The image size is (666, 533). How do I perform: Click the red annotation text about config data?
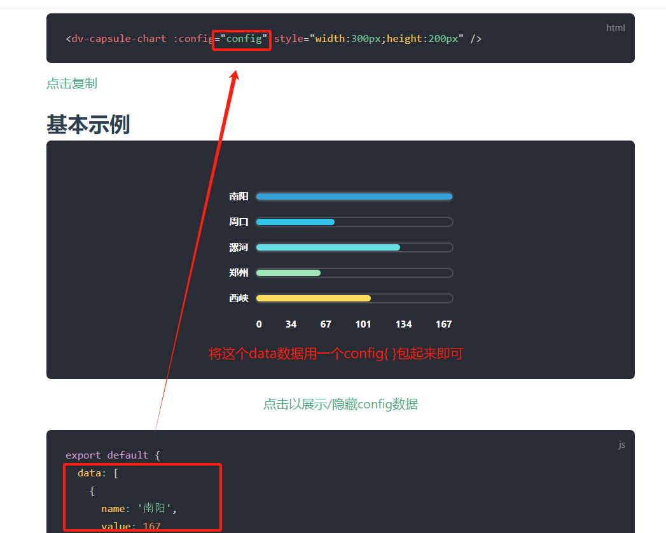pos(340,354)
